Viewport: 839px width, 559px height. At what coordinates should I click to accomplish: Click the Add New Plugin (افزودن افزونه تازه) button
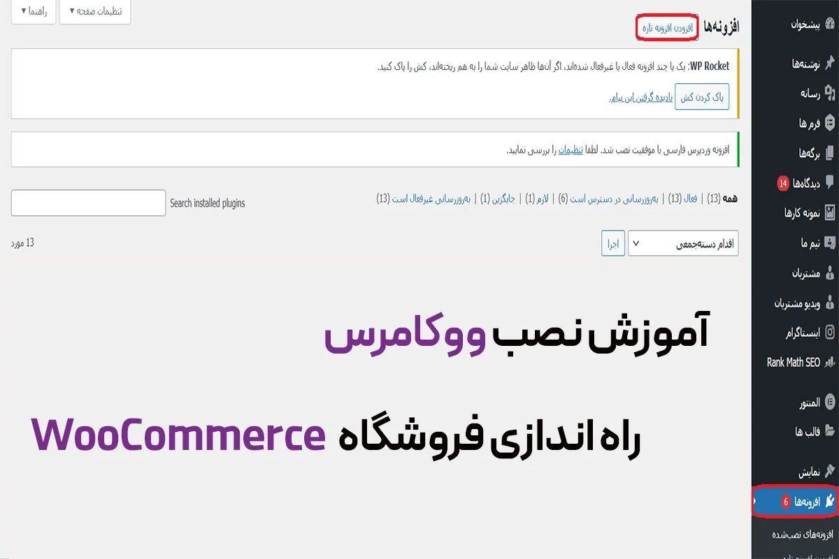tap(668, 27)
